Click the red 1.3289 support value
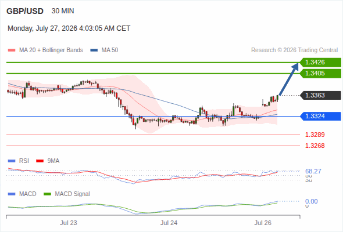The width and height of the screenshot is (343, 232). click(x=315, y=135)
